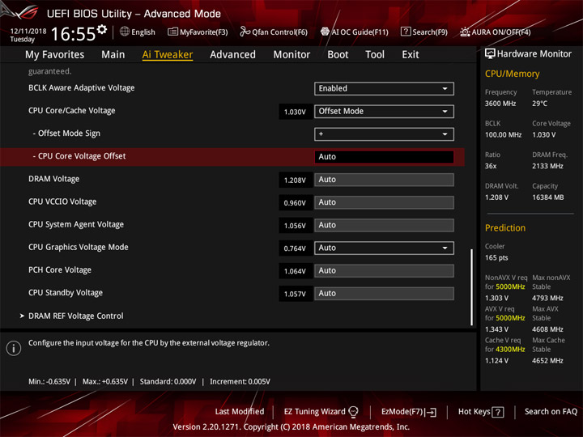Toggle AURA ON/OFF(F4)
The width and height of the screenshot is (583, 437).
coord(496,32)
